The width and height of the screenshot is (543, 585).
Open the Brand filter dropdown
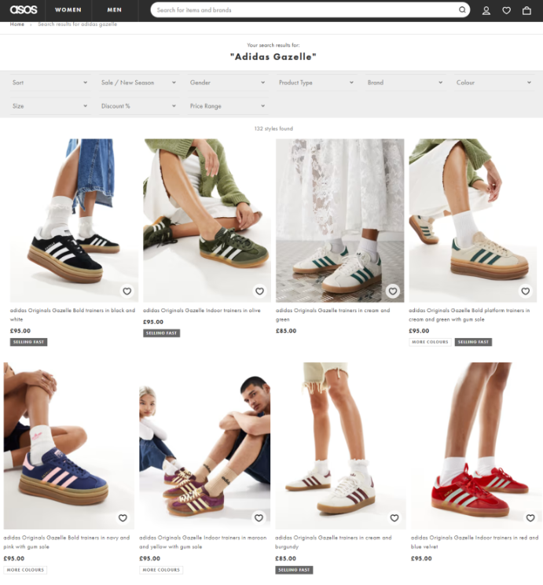(405, 83)
